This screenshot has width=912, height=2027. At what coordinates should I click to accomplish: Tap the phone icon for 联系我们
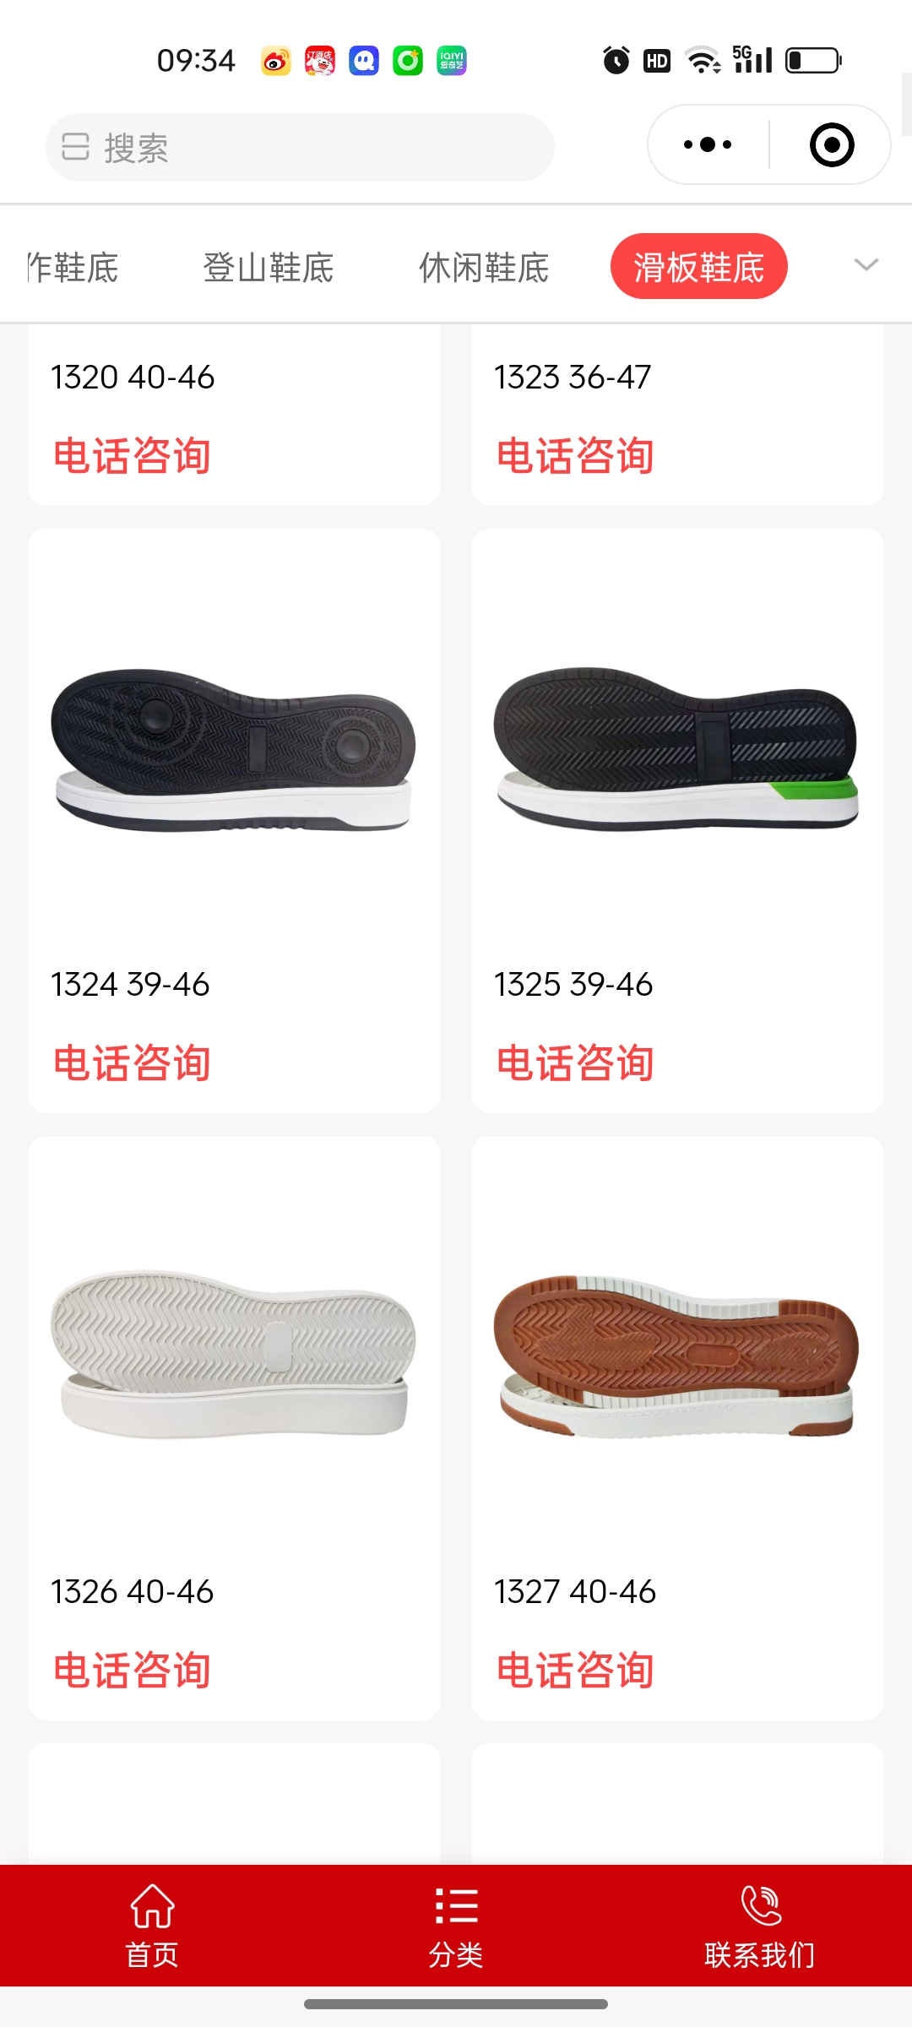(760, 1905)
